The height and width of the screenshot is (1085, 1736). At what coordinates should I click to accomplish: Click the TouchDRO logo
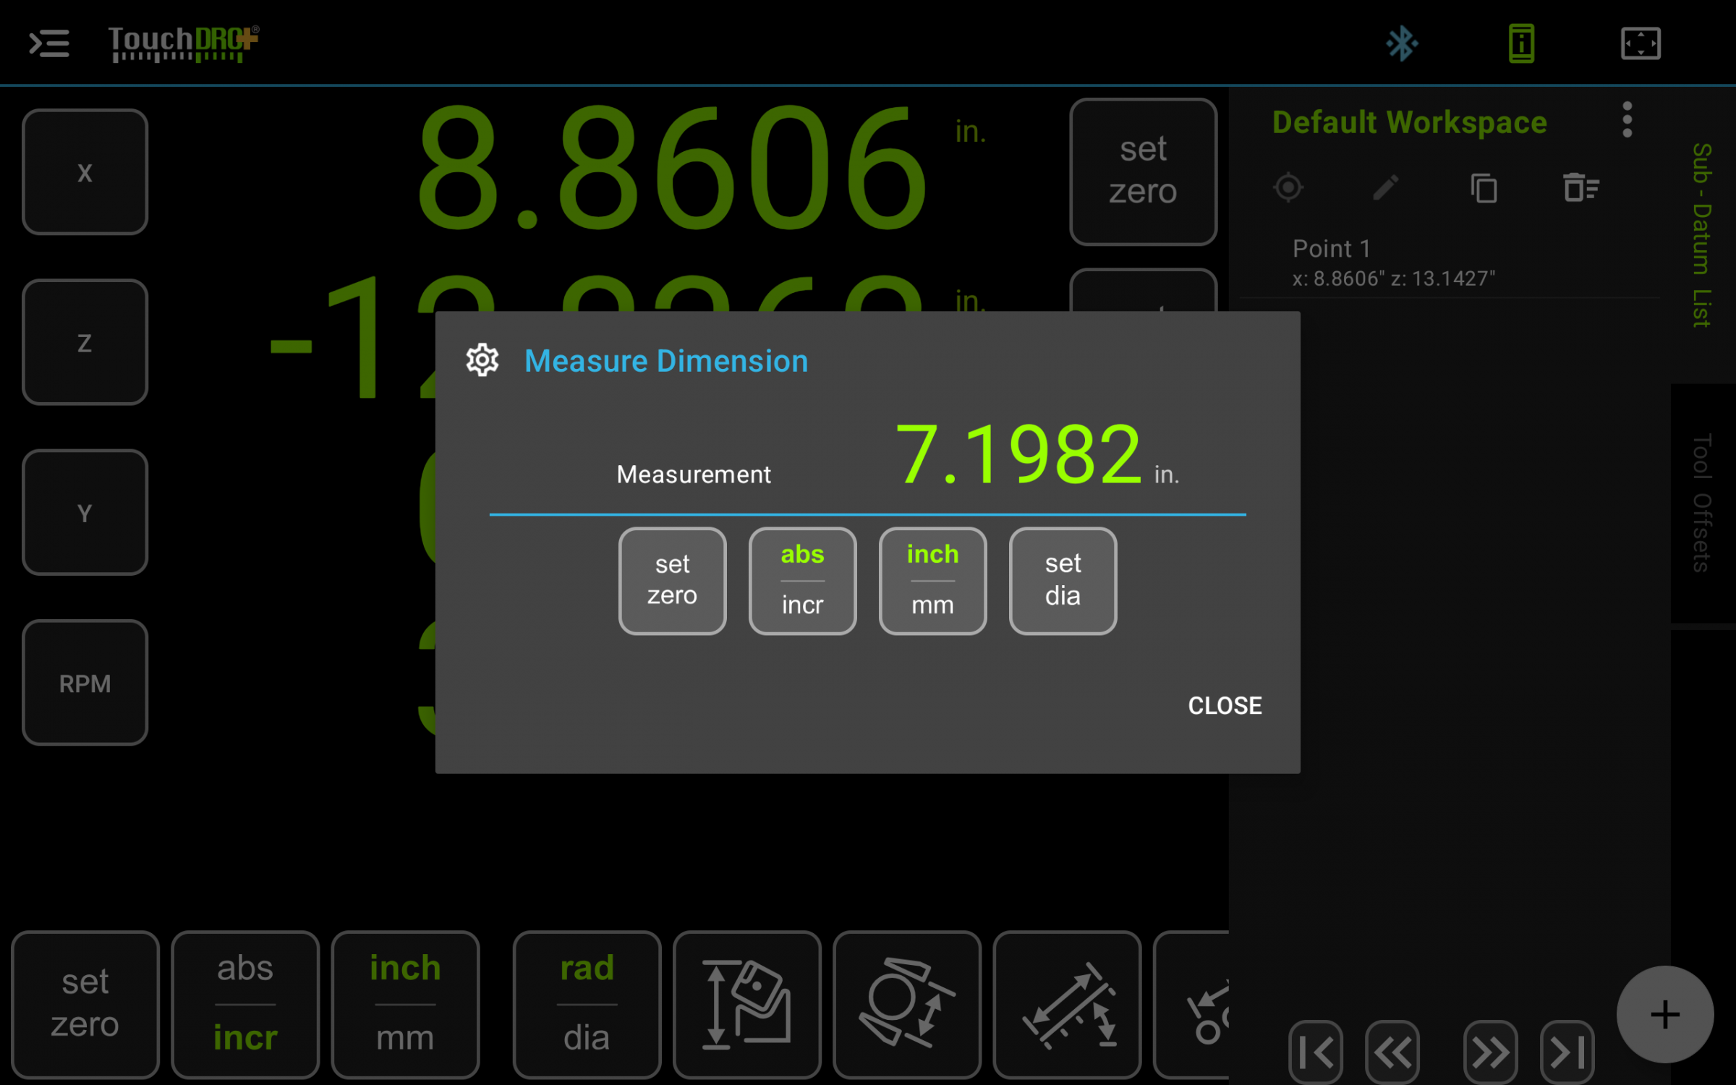click(183, 43)
